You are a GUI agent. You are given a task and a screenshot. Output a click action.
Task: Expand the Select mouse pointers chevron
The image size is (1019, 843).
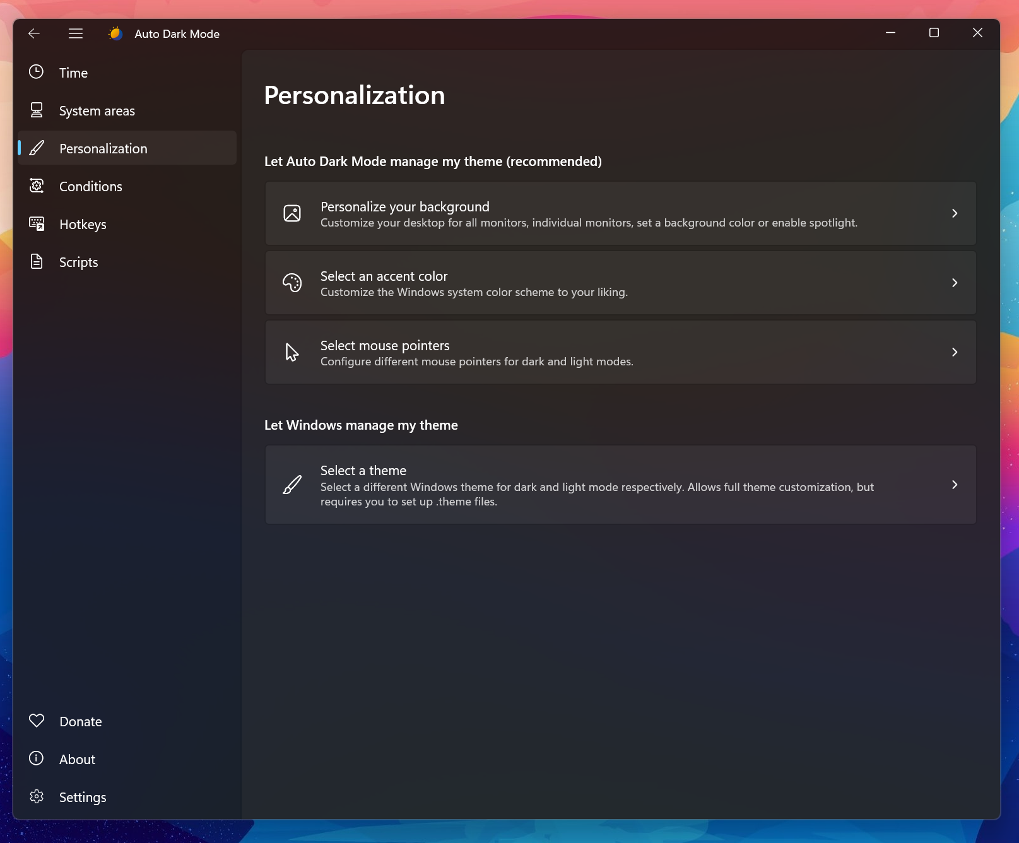click(x=955, y=352)
